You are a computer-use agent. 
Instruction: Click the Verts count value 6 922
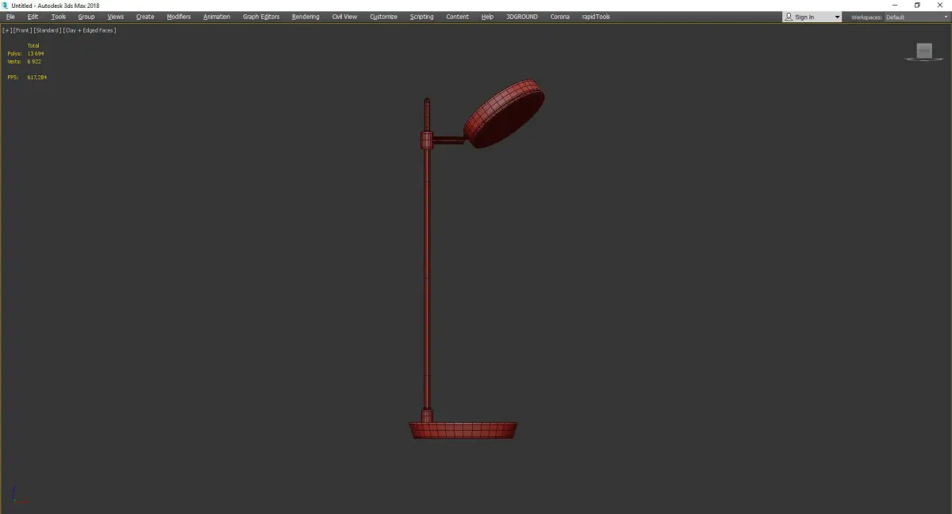34,61
